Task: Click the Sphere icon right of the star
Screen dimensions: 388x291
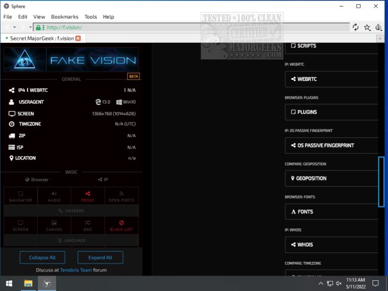Action: tap(378, 27)
